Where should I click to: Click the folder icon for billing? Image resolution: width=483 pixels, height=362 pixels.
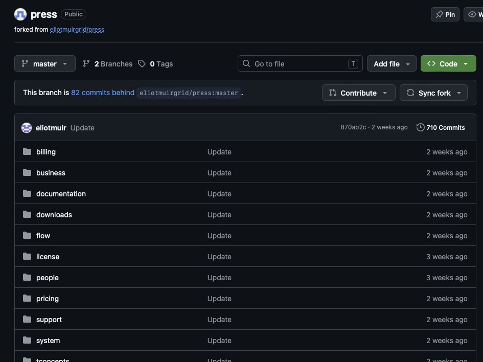27,151
